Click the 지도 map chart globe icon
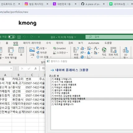The width and height of the screenshot is (133, 133). 104,50
